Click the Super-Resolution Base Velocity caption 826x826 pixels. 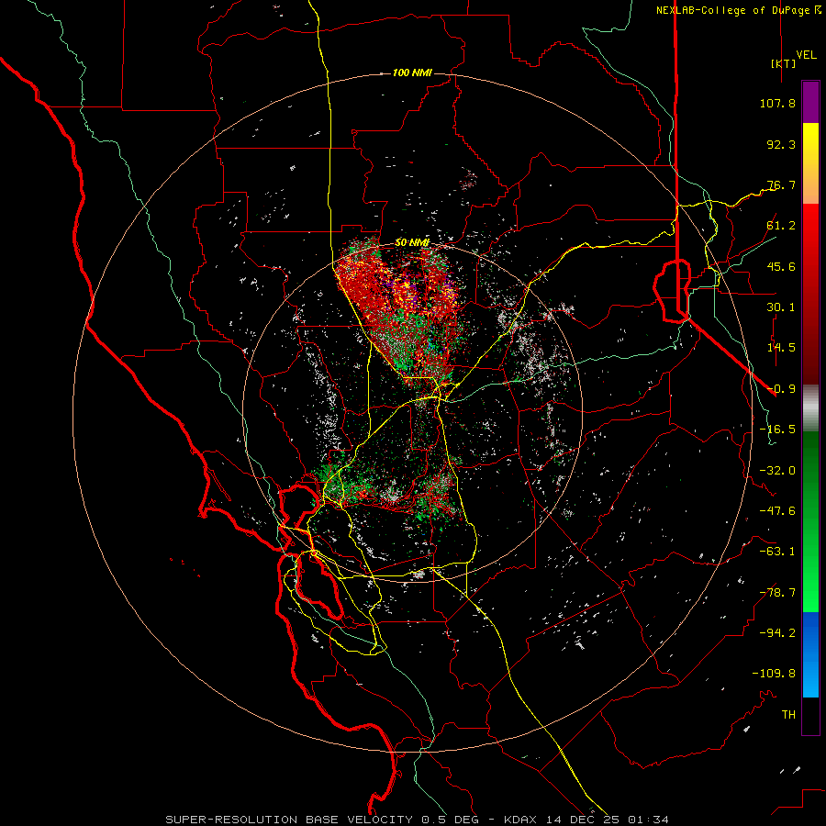(418, 820)
